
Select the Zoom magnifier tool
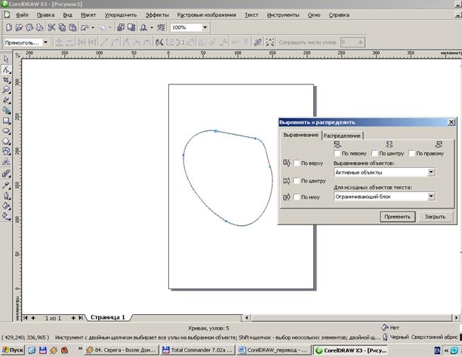click(x=6, y=90)
